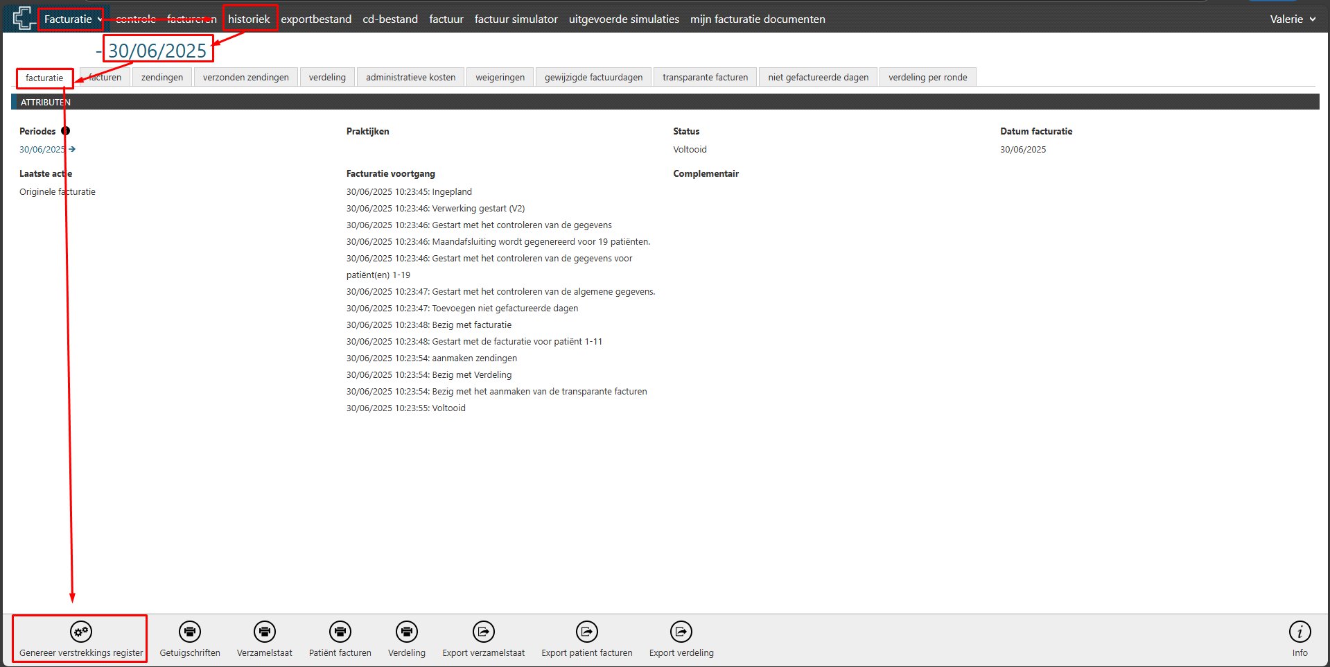Open the gewijzigde factuurdagen tab
The image size is (1330, 667).
point(594,77)
